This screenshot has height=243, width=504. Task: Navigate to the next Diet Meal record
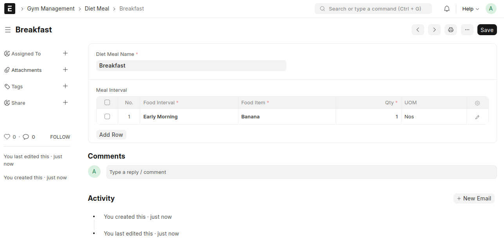coord(434,30)
